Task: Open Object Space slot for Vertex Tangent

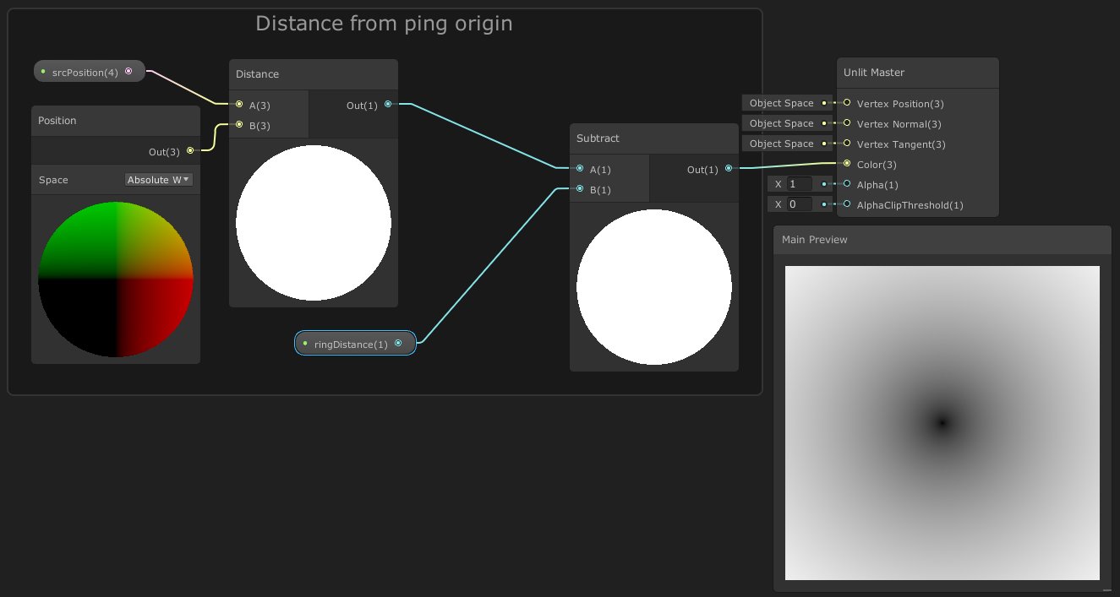Action: click(x=781, y=144)
